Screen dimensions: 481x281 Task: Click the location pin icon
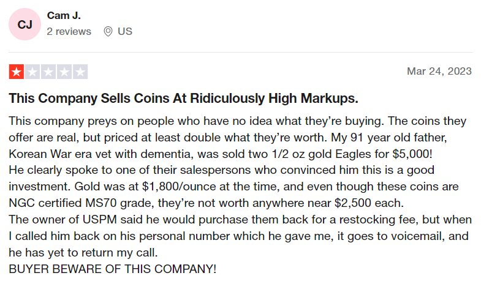pos(108,31)
